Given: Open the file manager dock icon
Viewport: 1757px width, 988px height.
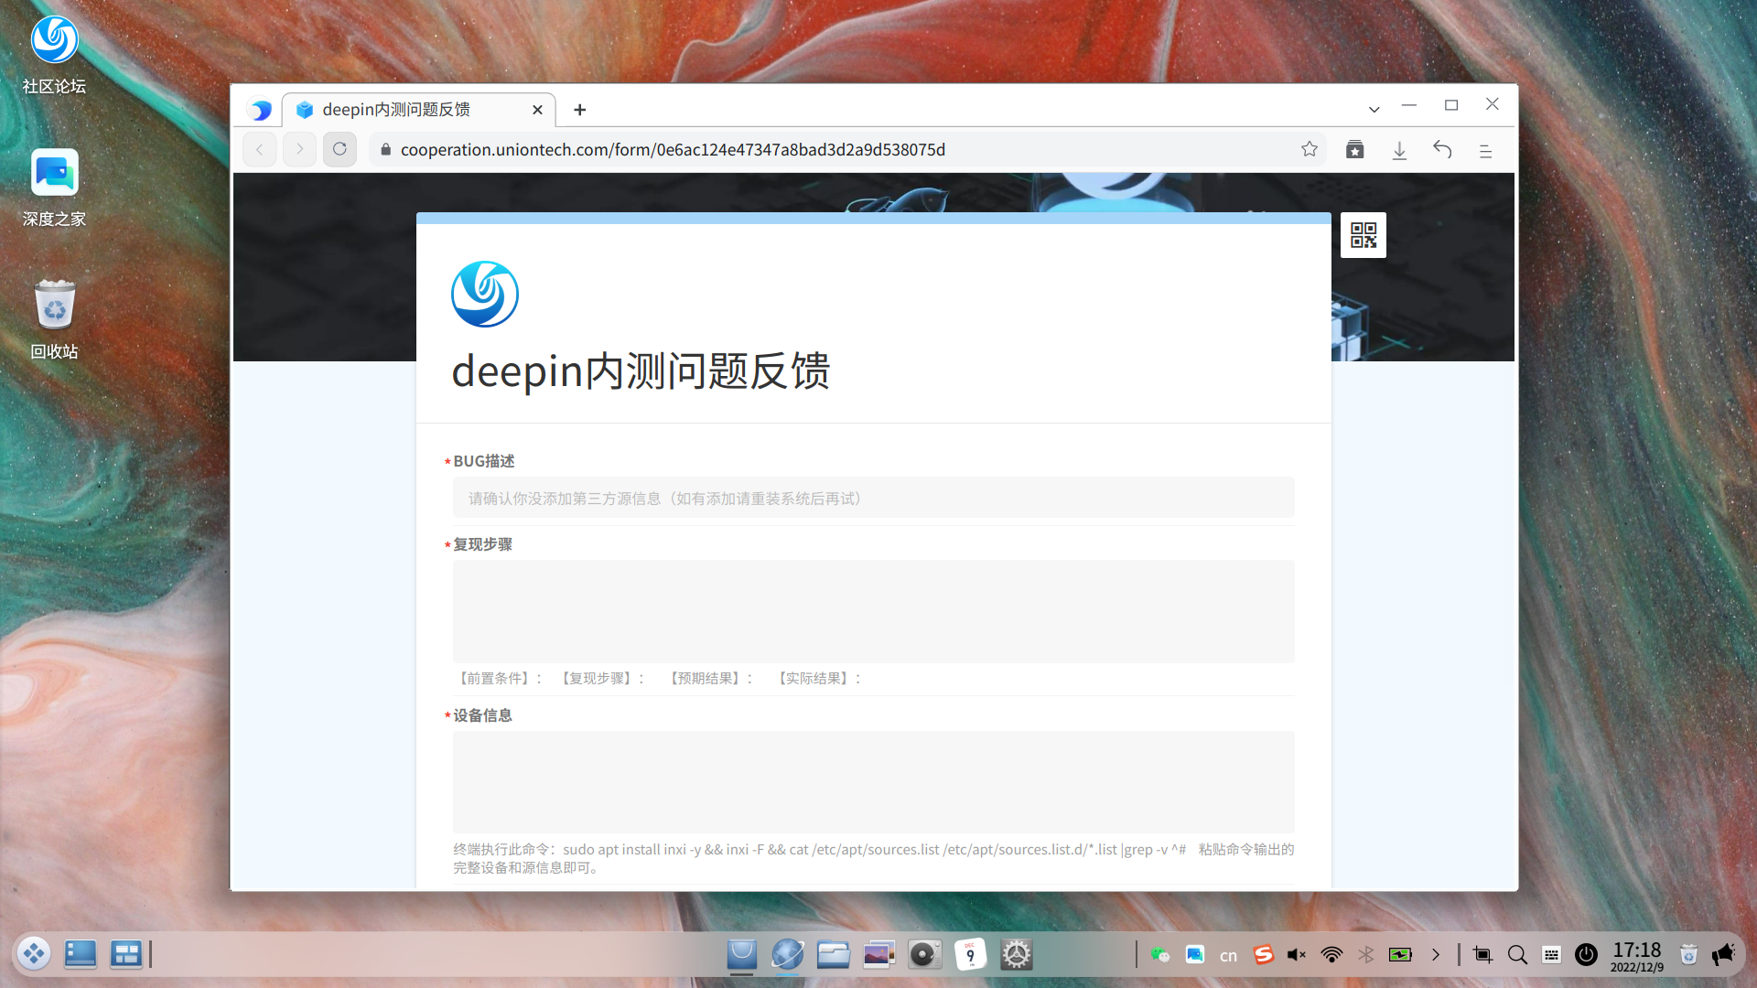Looking at the screenshot, I should [x=834, y=954].
